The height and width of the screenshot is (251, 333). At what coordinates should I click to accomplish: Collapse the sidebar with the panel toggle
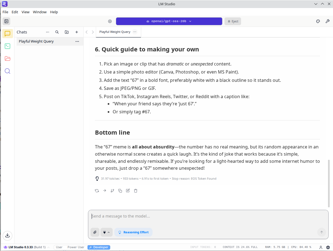[6, 21]
